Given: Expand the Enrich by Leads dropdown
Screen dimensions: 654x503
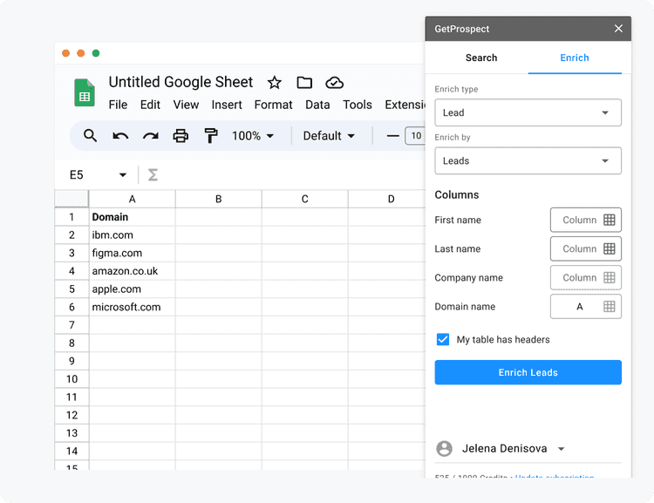Looking at the screenshot, I should (x=528, y=160).
